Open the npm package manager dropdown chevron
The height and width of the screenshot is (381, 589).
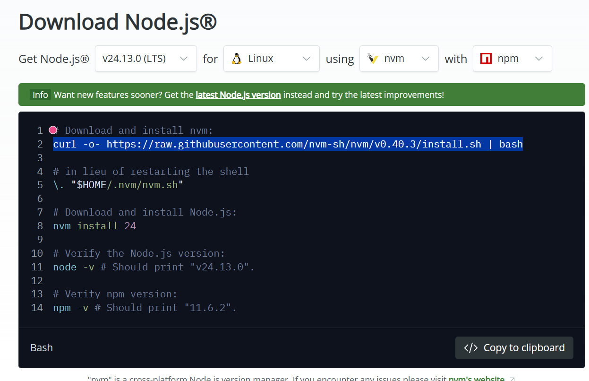click(539, 59)
